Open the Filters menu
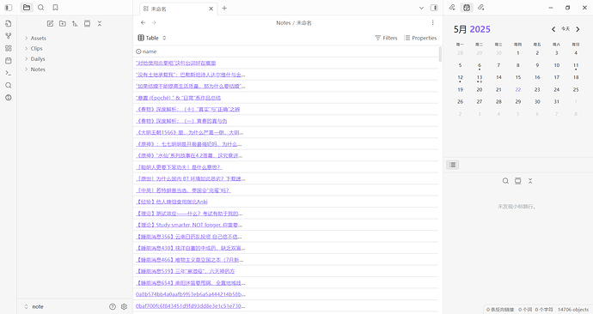Screen dimensions: 593x314 pyautogui.click(x=386, y=38)
